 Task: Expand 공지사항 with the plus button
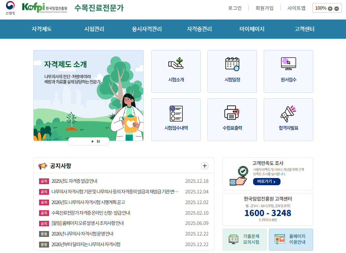tap(205, 166)
